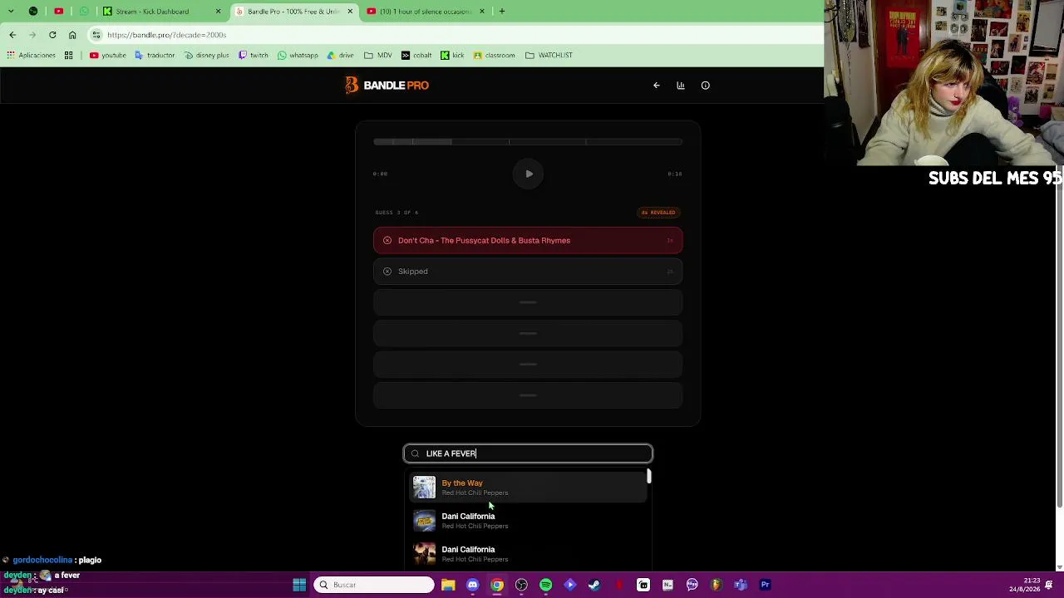Click the taskbar Buscar search box

coord(374,585)
